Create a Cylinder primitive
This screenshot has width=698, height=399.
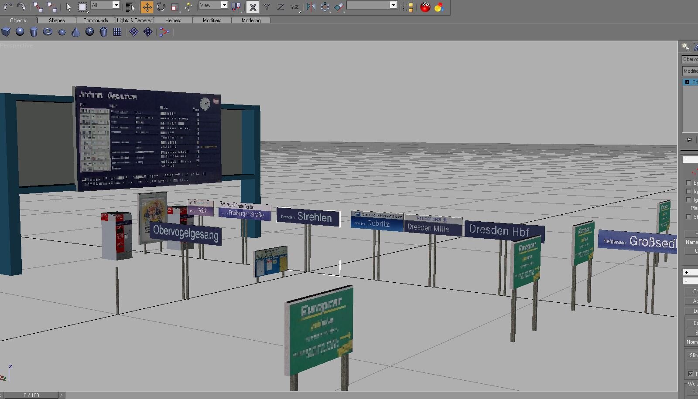tap(34, 32)
